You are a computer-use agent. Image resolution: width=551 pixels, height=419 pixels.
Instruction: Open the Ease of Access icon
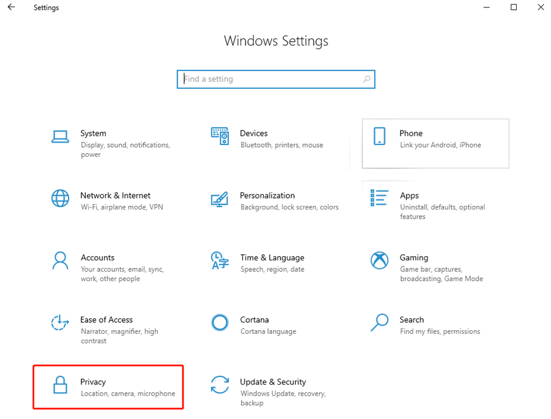point(60,322)
